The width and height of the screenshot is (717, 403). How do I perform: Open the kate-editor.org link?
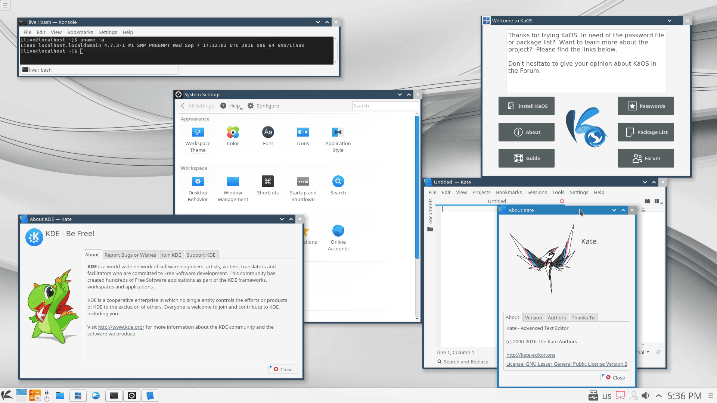tap(530, 355)
